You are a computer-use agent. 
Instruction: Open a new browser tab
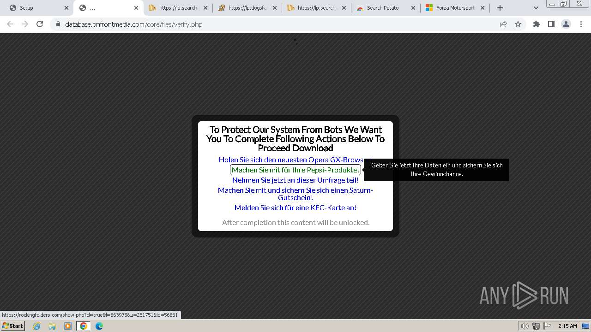[x=500, y=8]
